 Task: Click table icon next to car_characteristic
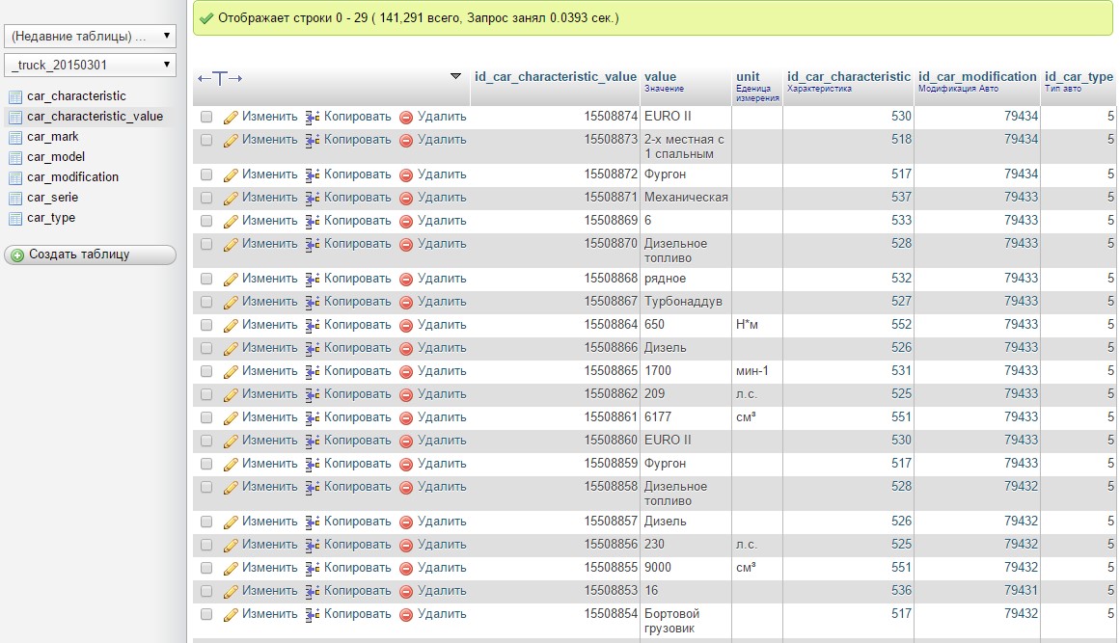[x=15, y=97]
